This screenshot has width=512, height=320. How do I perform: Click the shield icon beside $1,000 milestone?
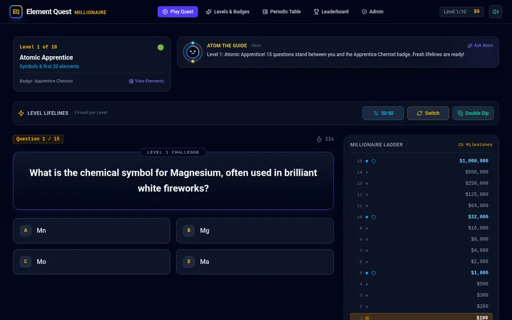click(x=374, y=273)
